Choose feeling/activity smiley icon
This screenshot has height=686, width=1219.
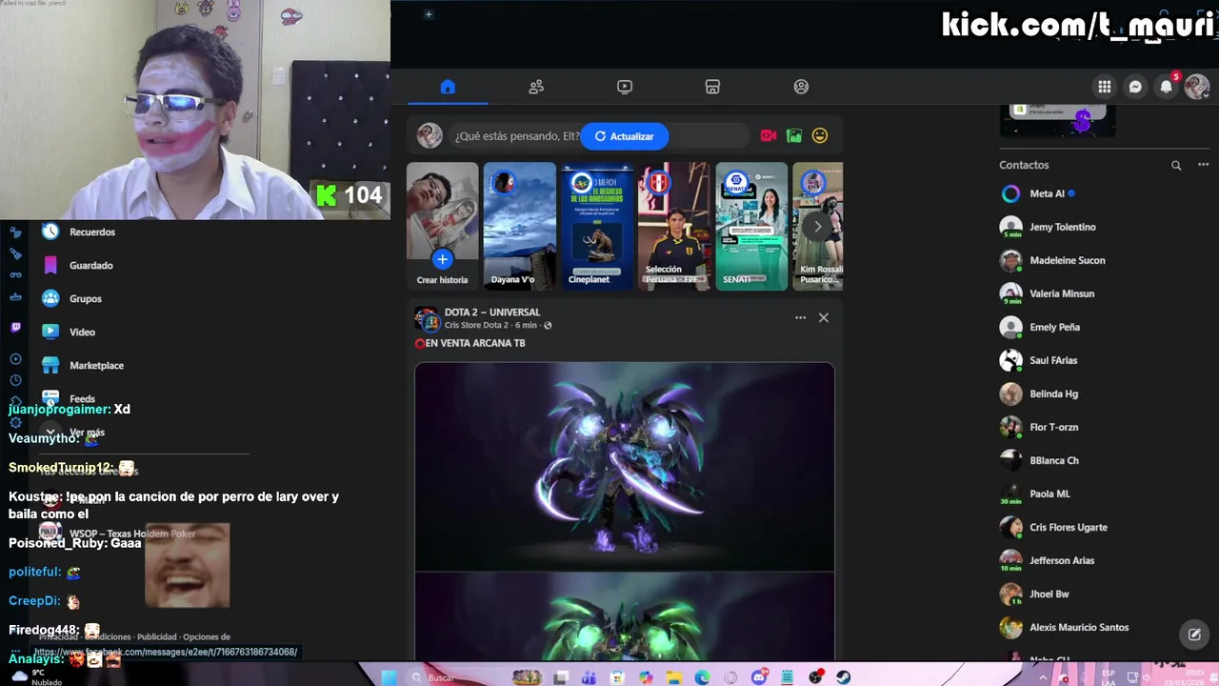pyautogui.click(x=820, y=136)
